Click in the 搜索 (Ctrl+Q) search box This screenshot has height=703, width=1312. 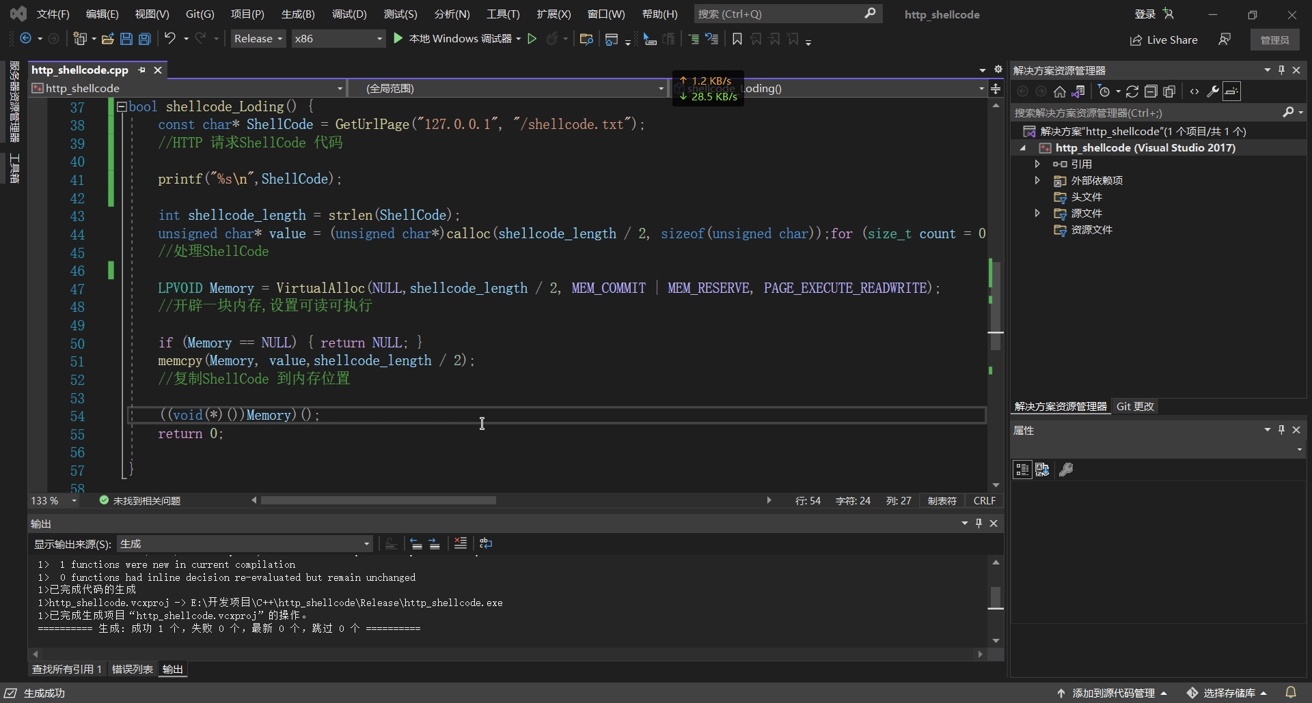tap(788, 14)
